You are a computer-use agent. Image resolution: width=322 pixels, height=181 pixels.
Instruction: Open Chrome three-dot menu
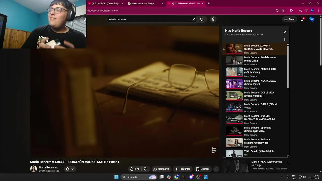(x=318, y=11)
